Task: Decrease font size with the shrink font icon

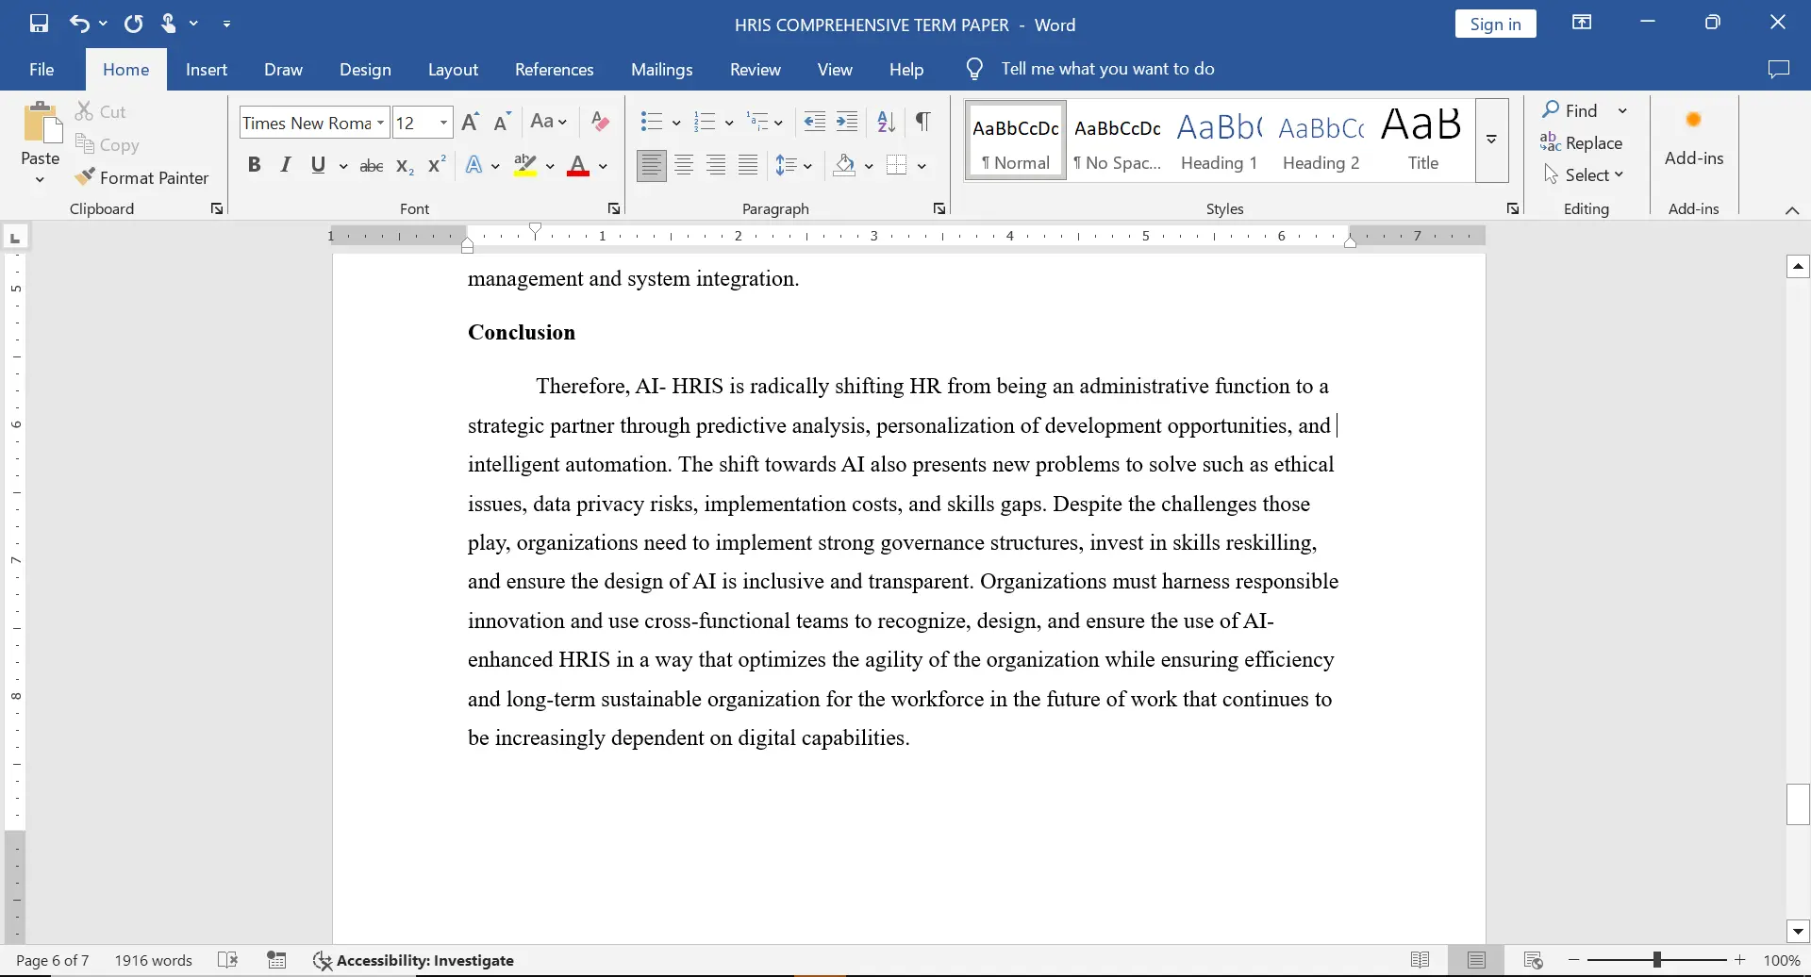Action: pos(503,122)
